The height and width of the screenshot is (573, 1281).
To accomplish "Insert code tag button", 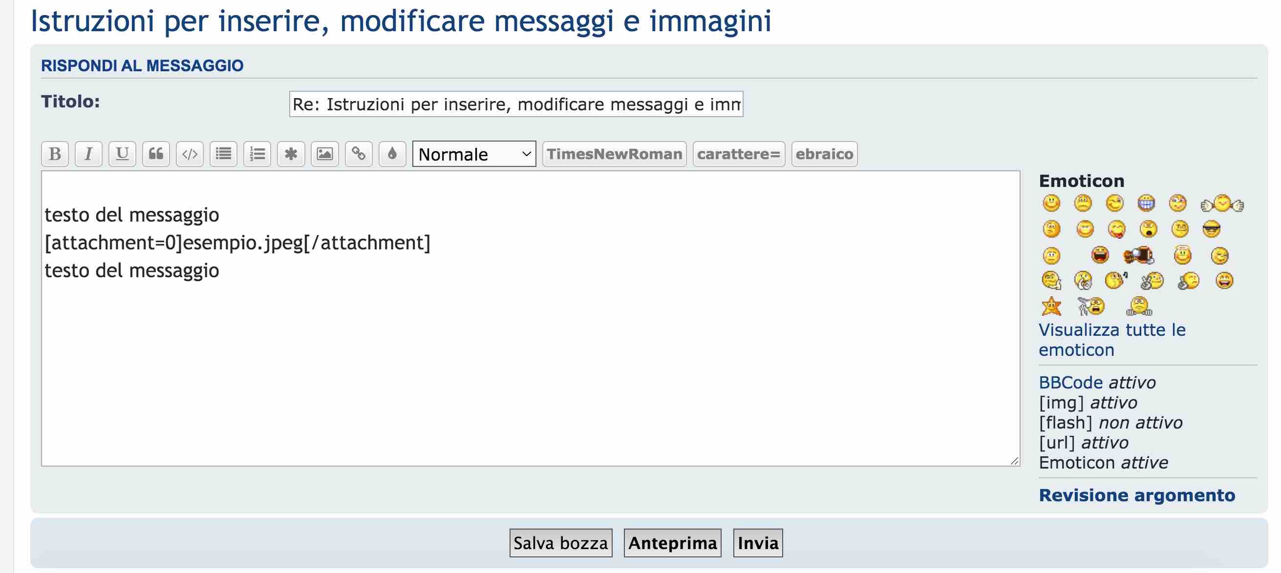I will tap(190, 154).
